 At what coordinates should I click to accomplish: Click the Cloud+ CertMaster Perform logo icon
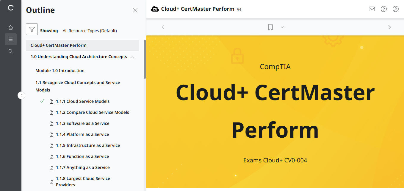click(155, 9)
